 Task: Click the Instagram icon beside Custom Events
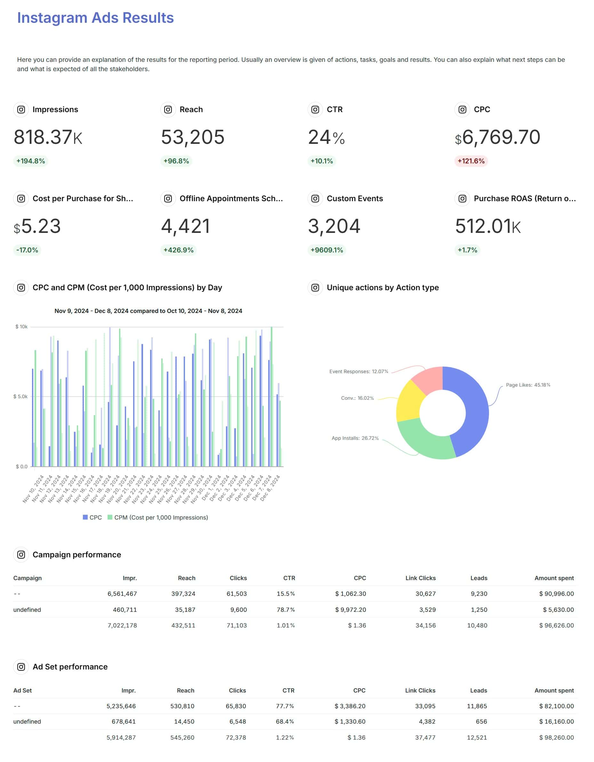point(315,198)
